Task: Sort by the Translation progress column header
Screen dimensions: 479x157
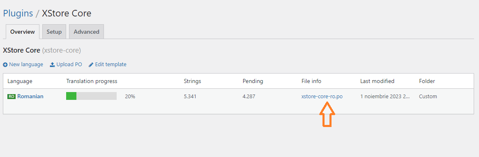Action: 92,81
